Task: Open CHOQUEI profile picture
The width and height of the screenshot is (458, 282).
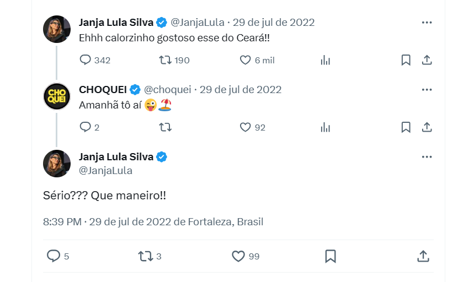Action: [57, 96]
